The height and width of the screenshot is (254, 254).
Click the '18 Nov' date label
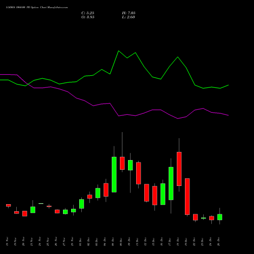point(7,241)
